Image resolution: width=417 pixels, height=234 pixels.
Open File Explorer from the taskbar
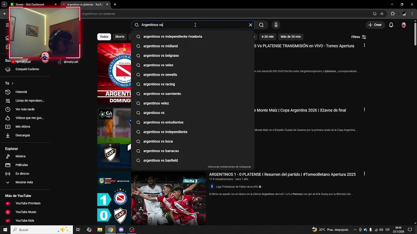[100, 230]
